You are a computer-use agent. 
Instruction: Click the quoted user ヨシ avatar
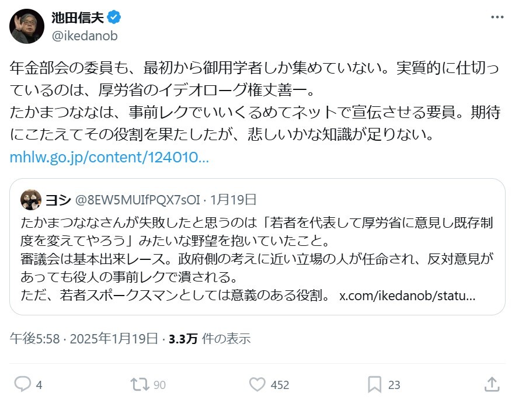click(31, 200)
